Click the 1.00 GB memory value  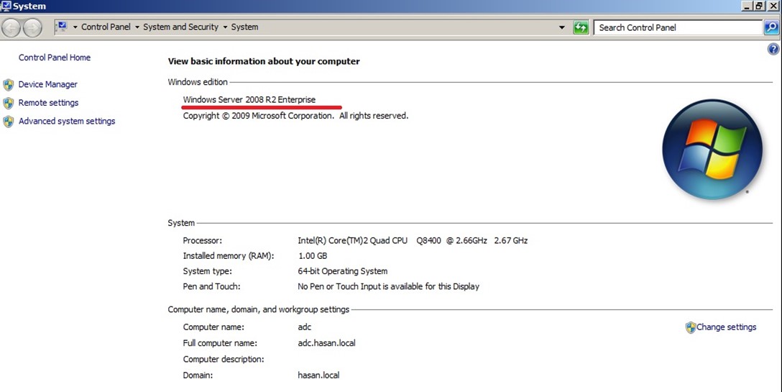click(313, 255)
